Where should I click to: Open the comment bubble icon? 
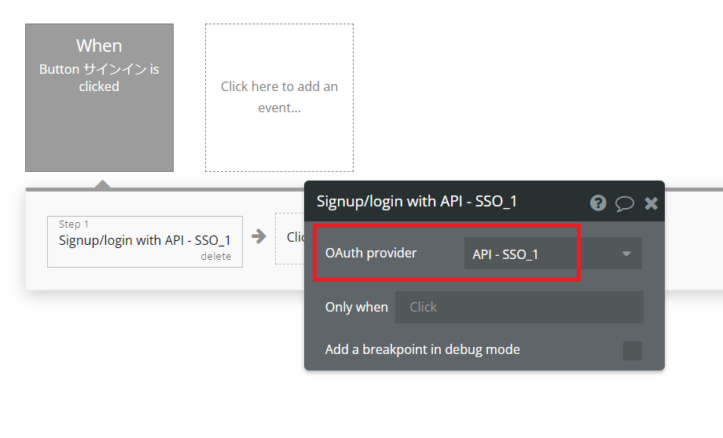(625, 203)
